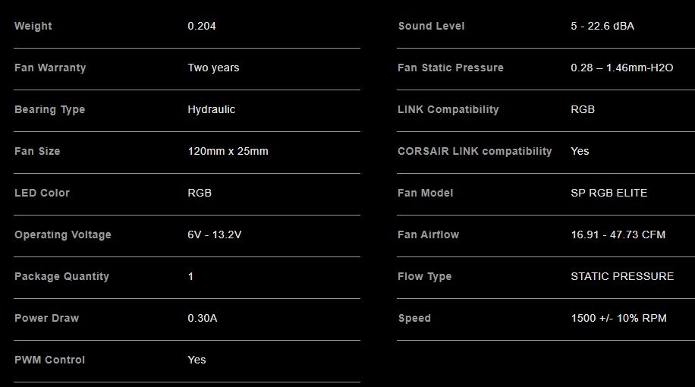Select the Fan Warranty label

tap(50, 68)
